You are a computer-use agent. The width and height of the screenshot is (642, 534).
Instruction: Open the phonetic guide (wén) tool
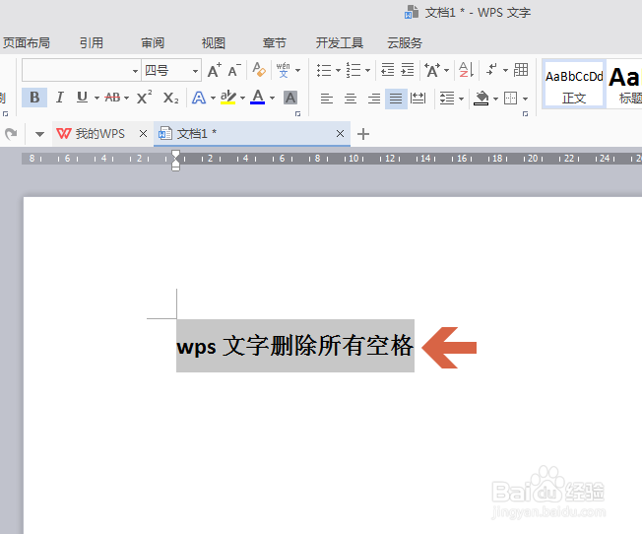point(283,70)
